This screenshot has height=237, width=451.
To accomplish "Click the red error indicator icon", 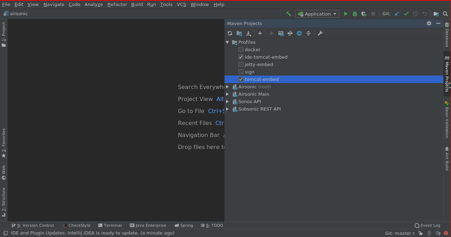I will pyautogui.click(x=446, y=233).
